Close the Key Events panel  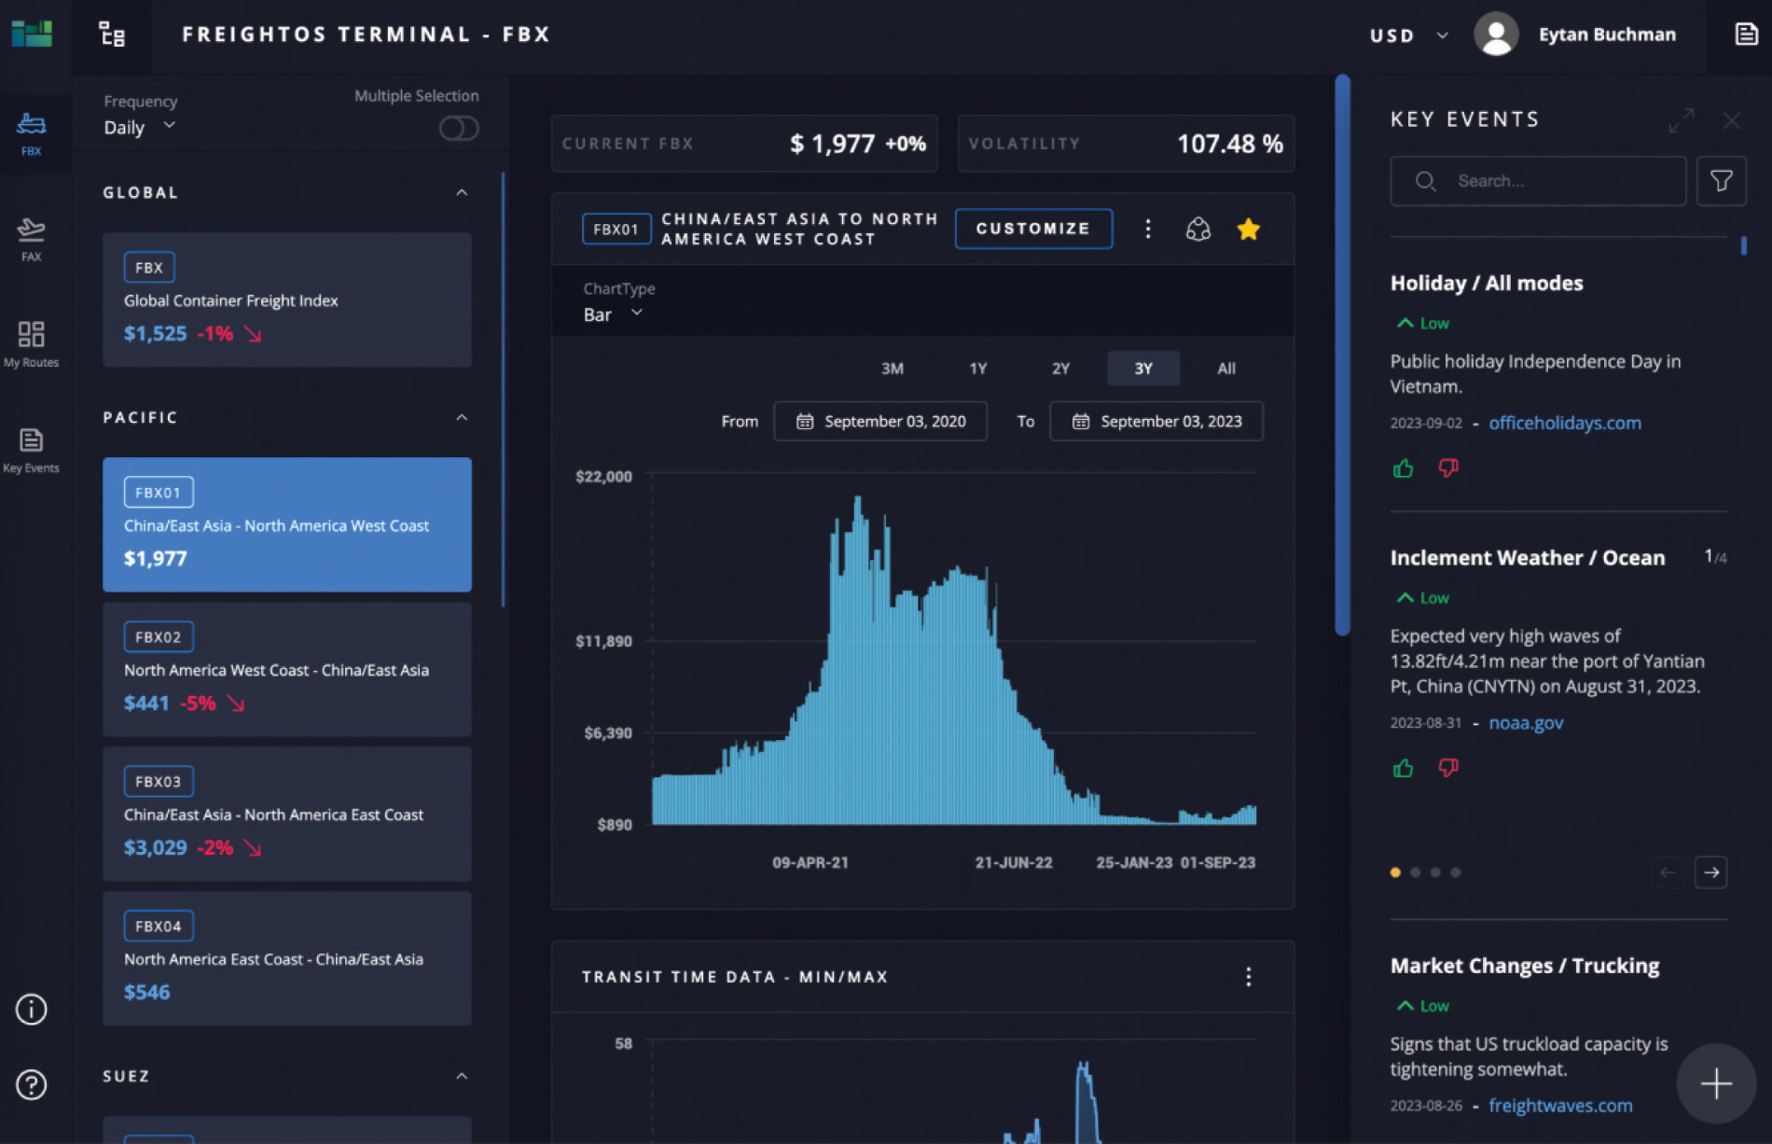(x=1732, y=120)
